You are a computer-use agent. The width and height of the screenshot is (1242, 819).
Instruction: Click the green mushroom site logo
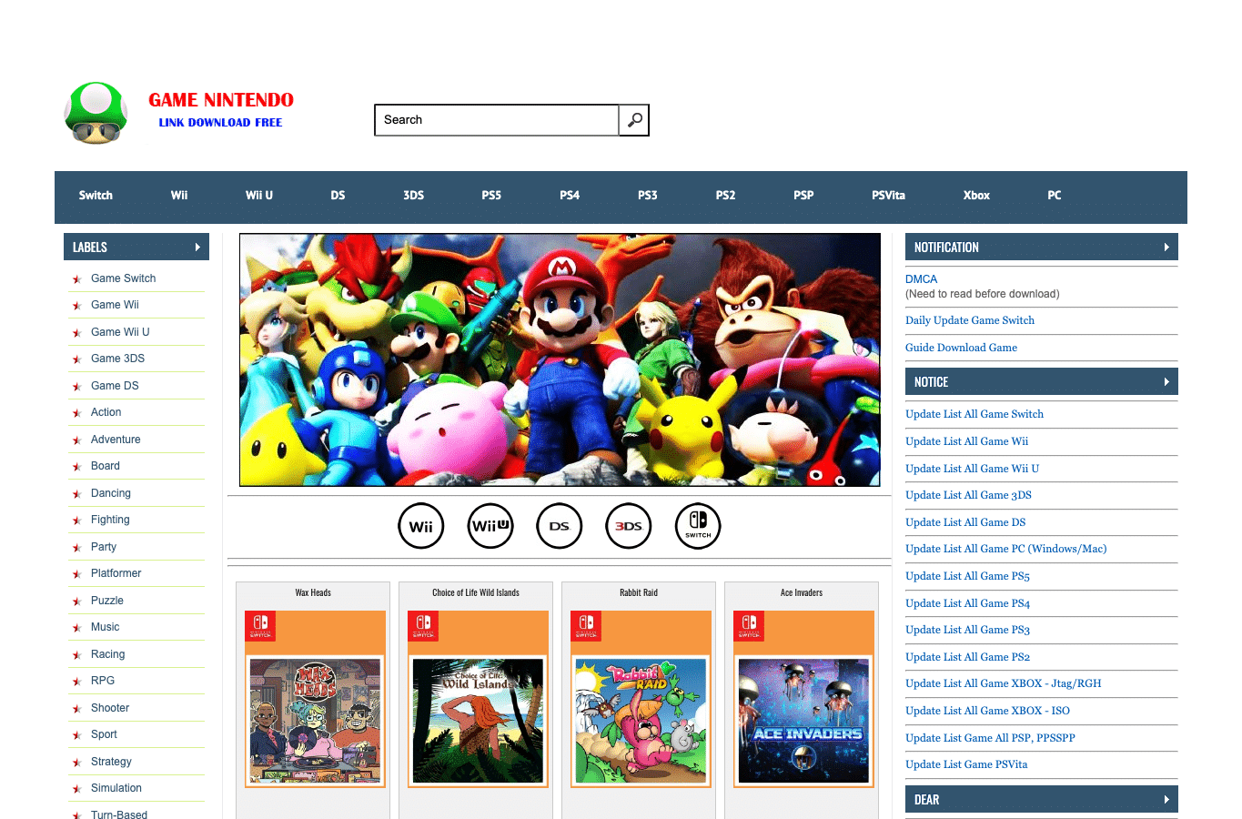tap(96, 113)
